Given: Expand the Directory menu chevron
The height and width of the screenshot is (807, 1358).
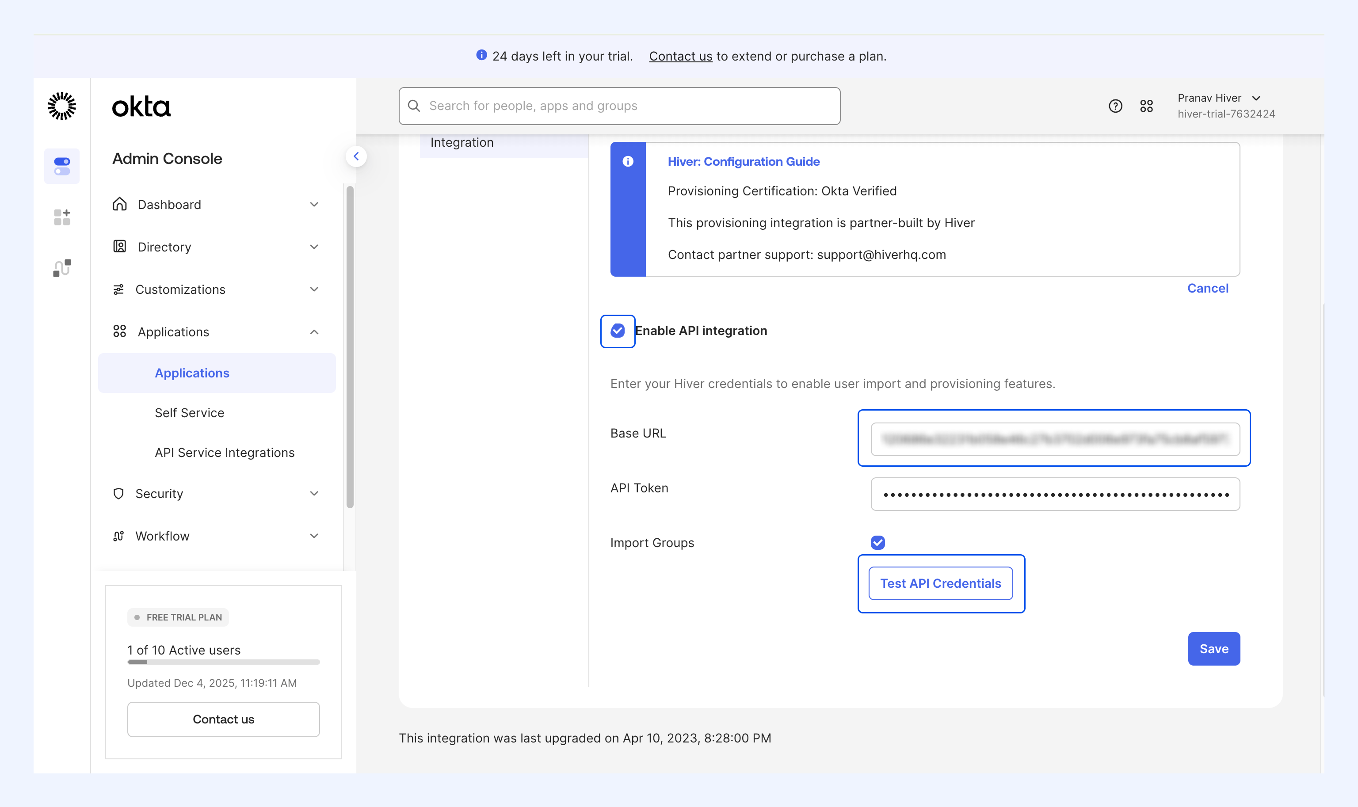Looking at the screenshot, I should pos(314,247).
